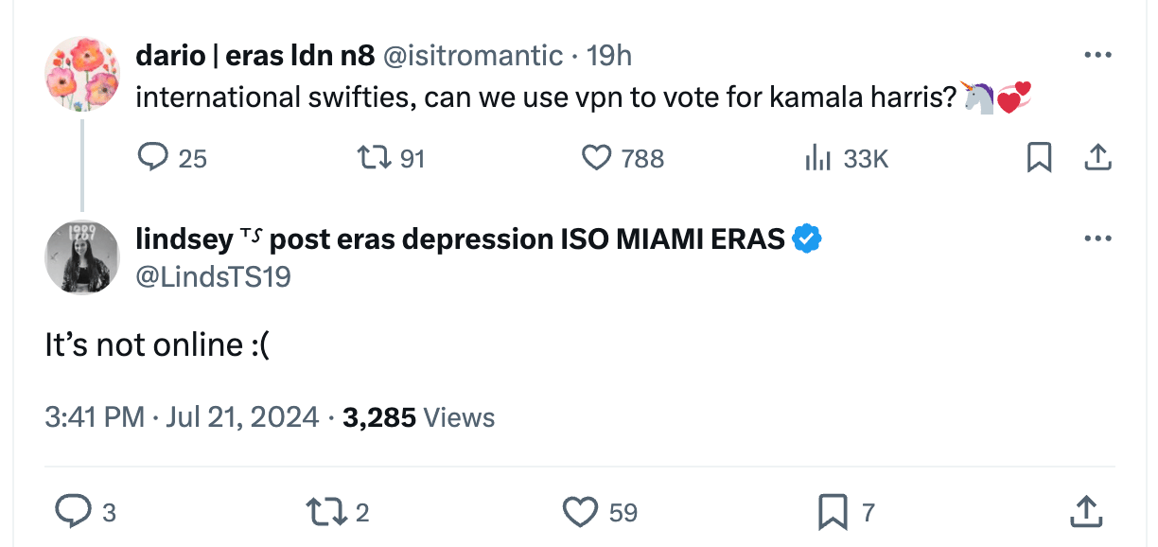Reply to dario's tweet about VPN voting

point(153,158)
